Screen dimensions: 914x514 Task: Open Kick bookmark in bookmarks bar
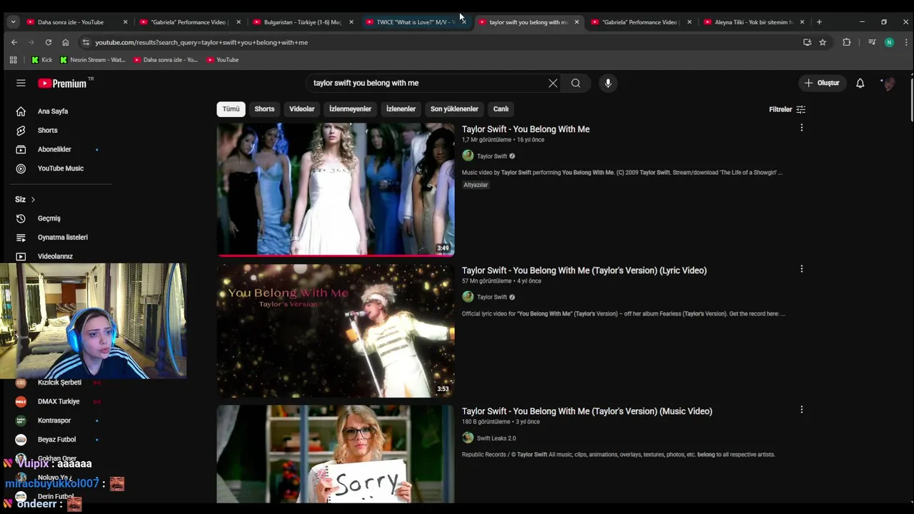(41, 60)
